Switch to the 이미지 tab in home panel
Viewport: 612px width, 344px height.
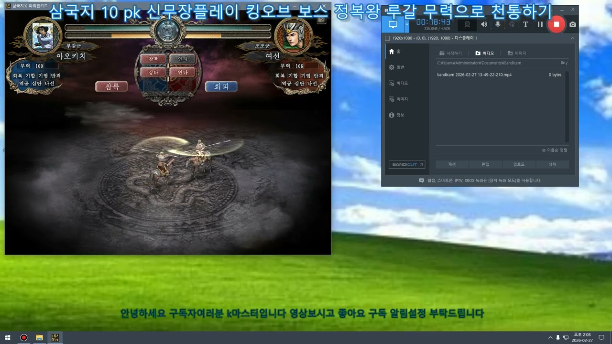pyautogui.click(x=517, y=53)
